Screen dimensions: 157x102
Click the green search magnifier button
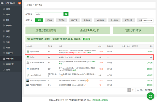66,14
